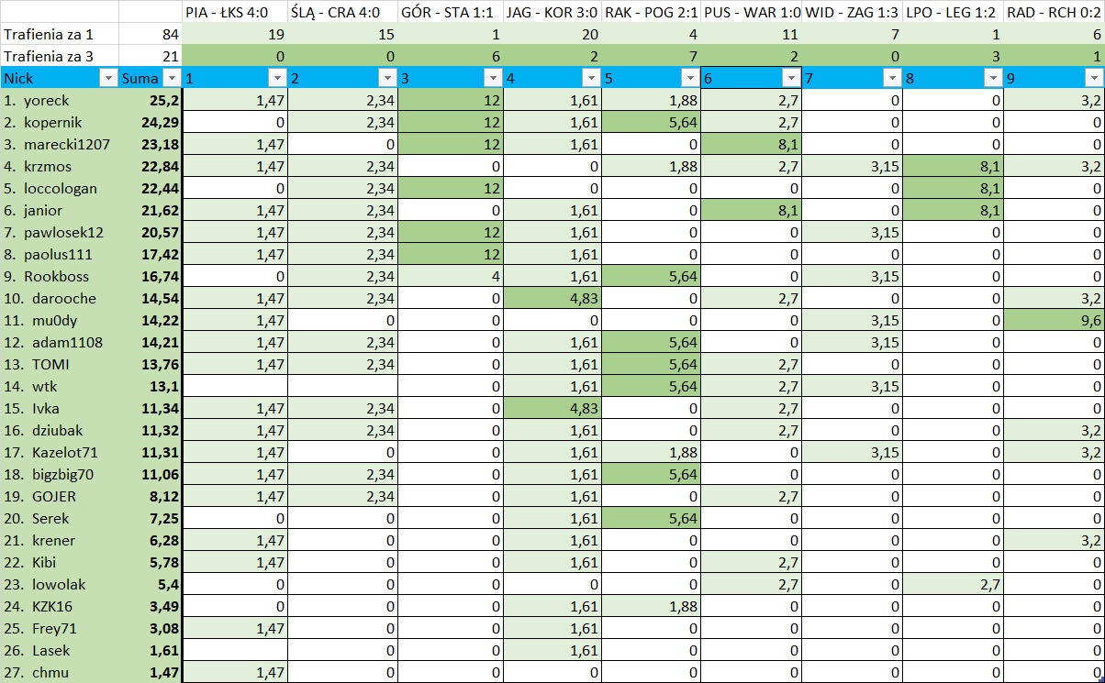Expand the filter dropdown for column 1
The image size is (1105, 683).
[276, 79]
